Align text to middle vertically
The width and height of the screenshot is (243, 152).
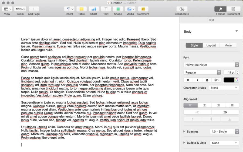(211, 119)
